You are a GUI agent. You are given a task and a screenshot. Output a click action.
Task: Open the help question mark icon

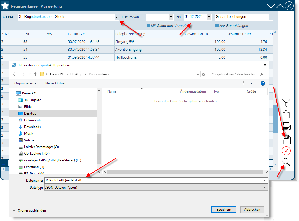pos(263,83)
